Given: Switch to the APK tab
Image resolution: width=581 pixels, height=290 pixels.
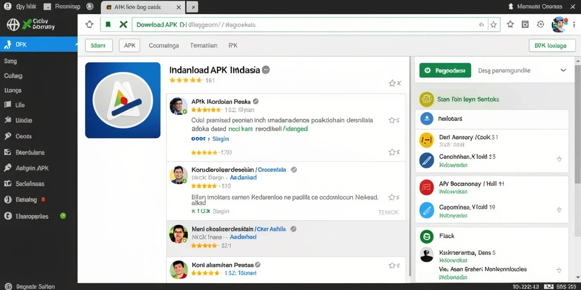Looking at the screenshot, I should click(130, 45).
